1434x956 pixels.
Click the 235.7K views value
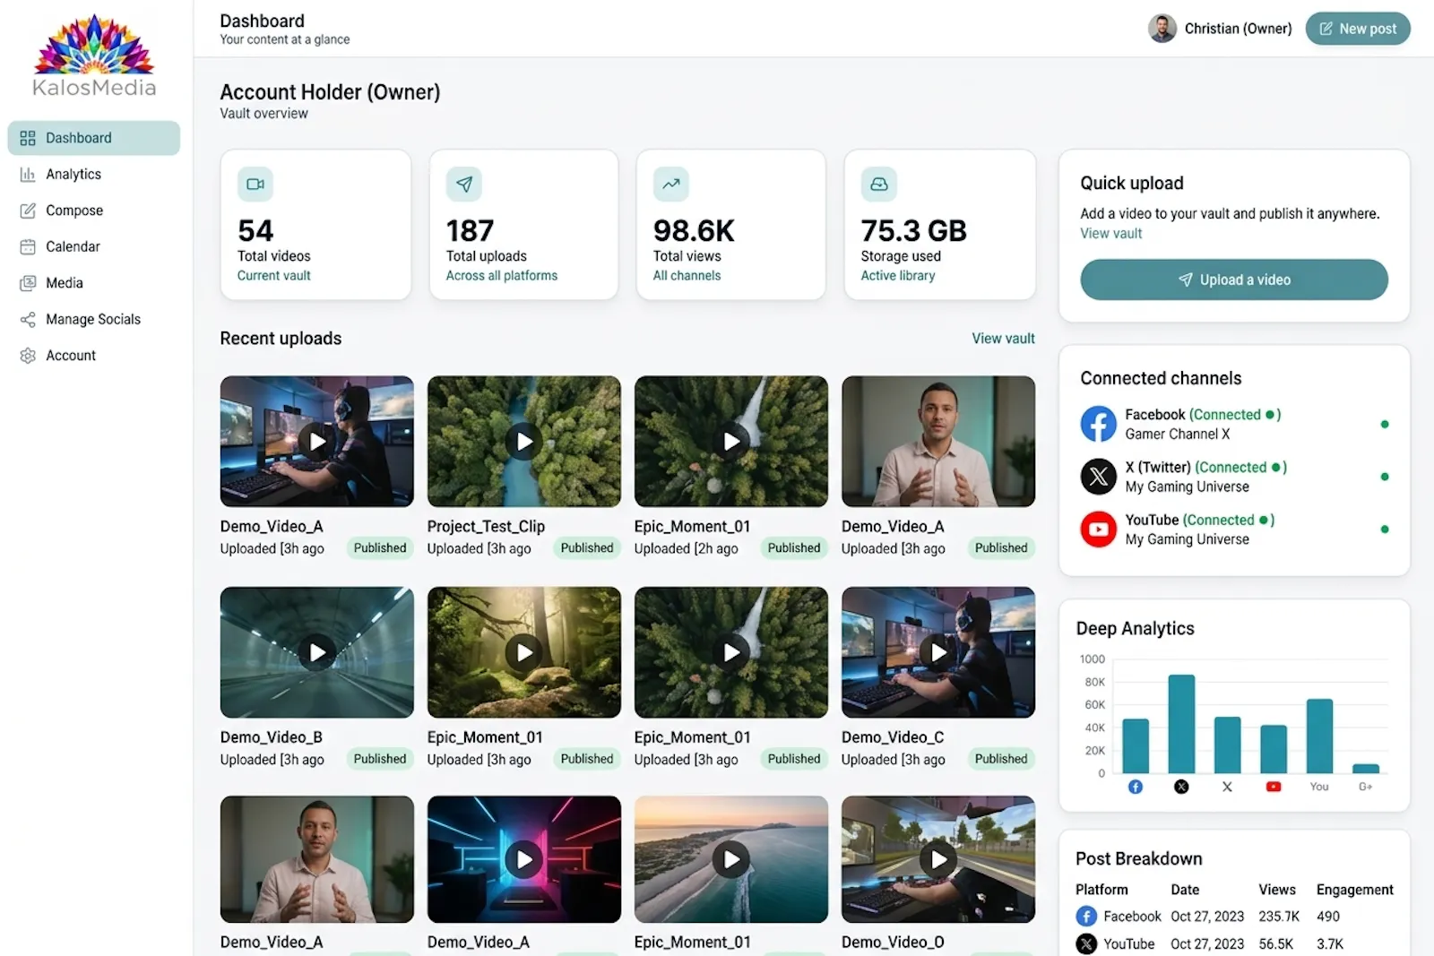(1279, 917)
